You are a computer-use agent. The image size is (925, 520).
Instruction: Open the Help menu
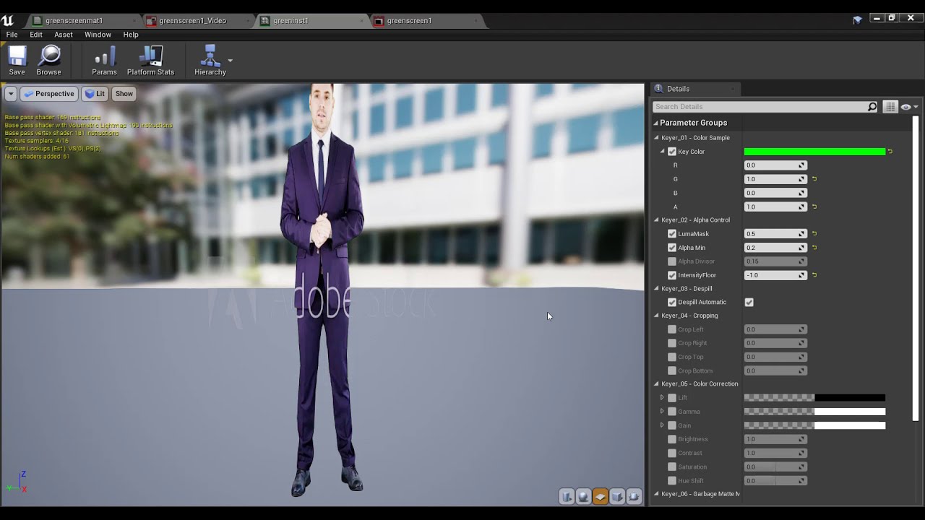click(x=131, y=35)
